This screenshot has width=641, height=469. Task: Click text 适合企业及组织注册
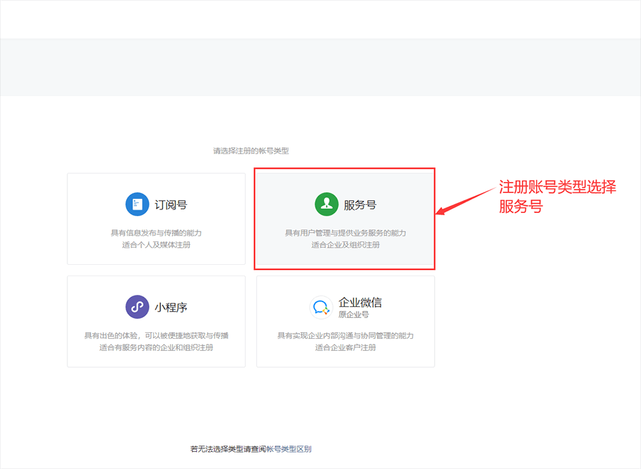point(345,245)
